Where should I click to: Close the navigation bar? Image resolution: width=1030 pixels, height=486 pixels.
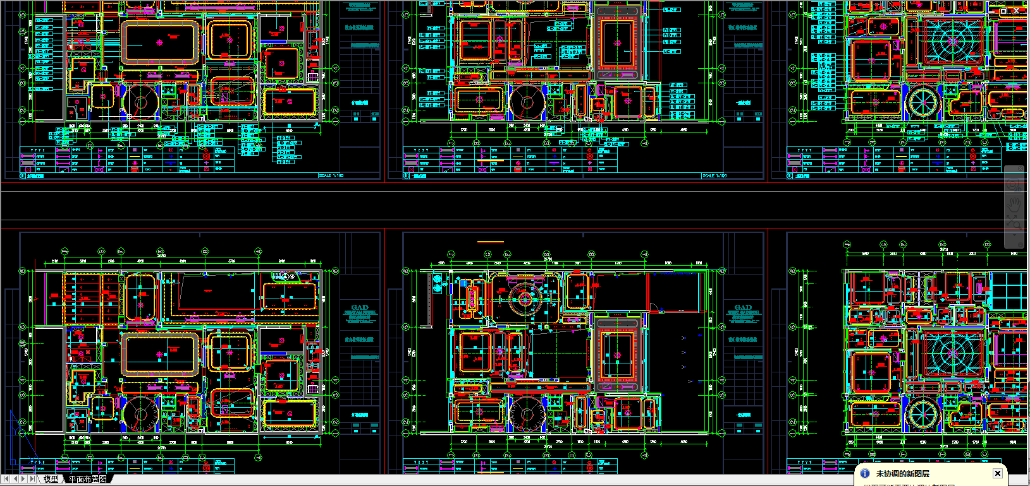pos(1020,169)
